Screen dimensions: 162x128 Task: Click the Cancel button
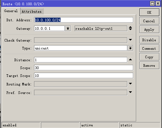(149, 21)
